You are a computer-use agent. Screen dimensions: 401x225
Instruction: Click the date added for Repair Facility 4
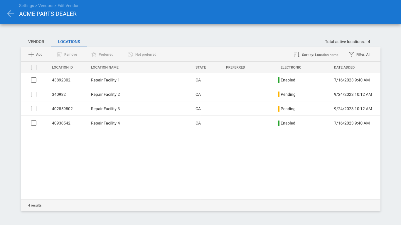[352, 123]
